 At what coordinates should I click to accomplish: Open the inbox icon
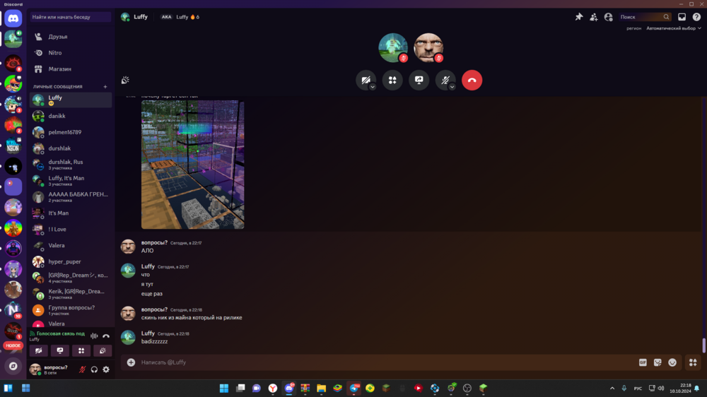pos(682,17)
